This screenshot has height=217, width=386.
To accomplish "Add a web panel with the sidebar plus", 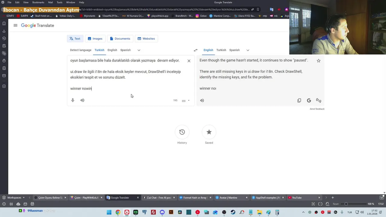I will [x=4, y=86].
